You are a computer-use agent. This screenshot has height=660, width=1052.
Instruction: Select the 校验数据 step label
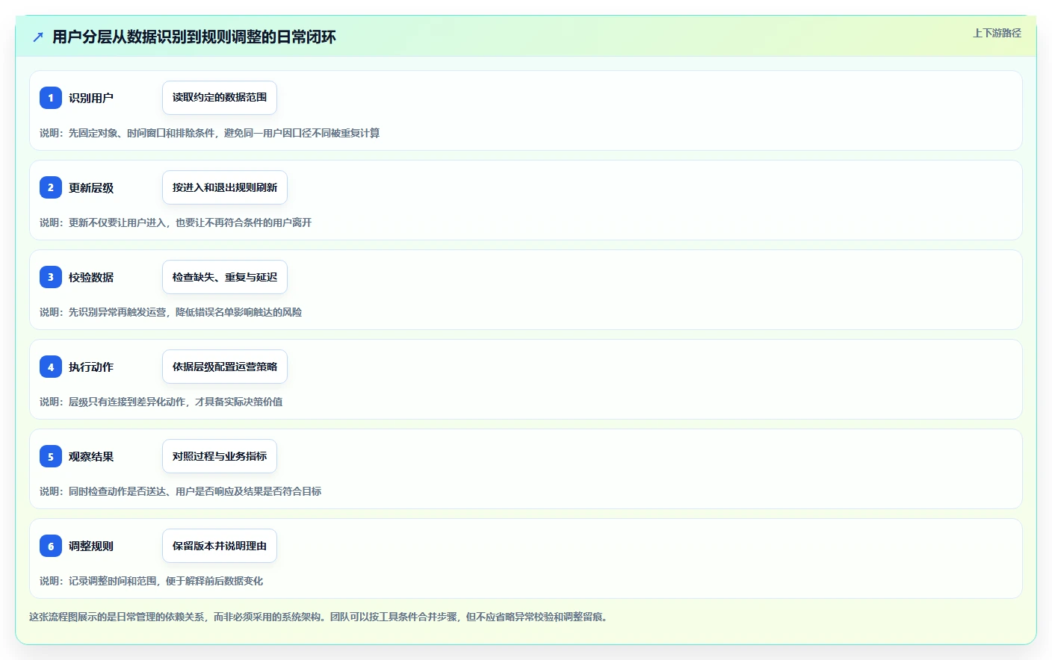point(91,277)
